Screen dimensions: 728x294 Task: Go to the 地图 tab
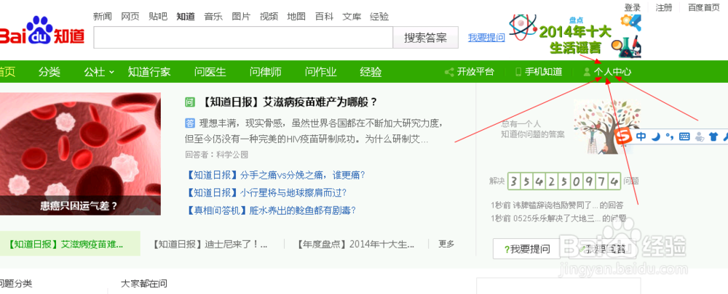(296, 17)
